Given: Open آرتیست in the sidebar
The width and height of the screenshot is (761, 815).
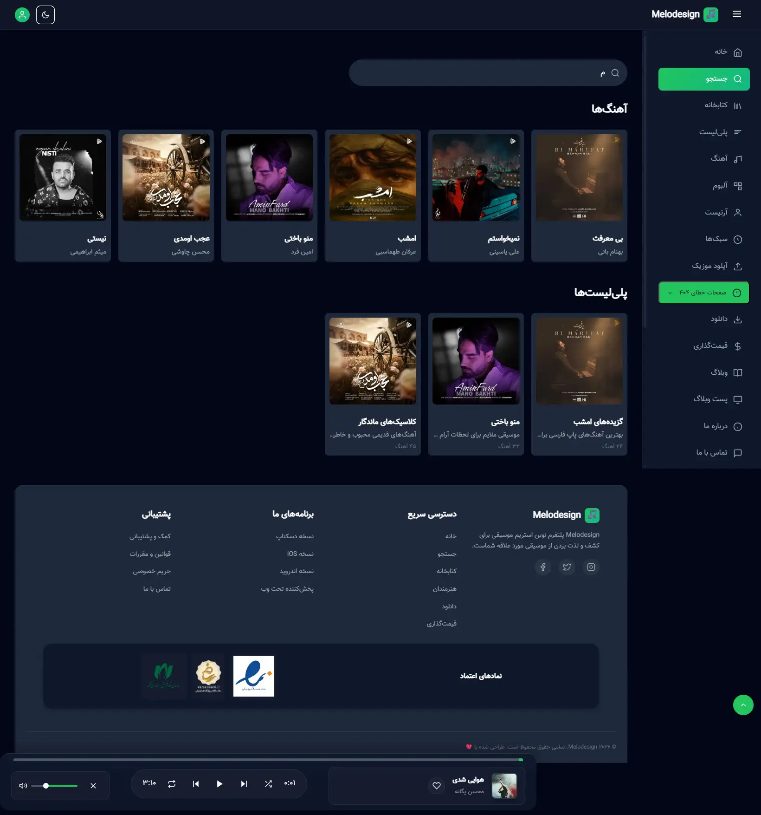Looking at the screenshot, I should [x=704, y=213].
